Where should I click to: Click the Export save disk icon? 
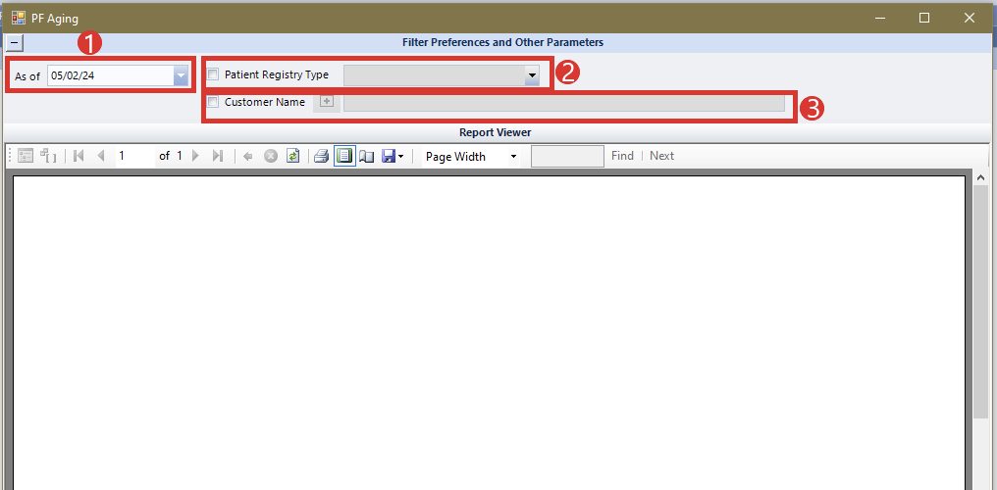389,156
